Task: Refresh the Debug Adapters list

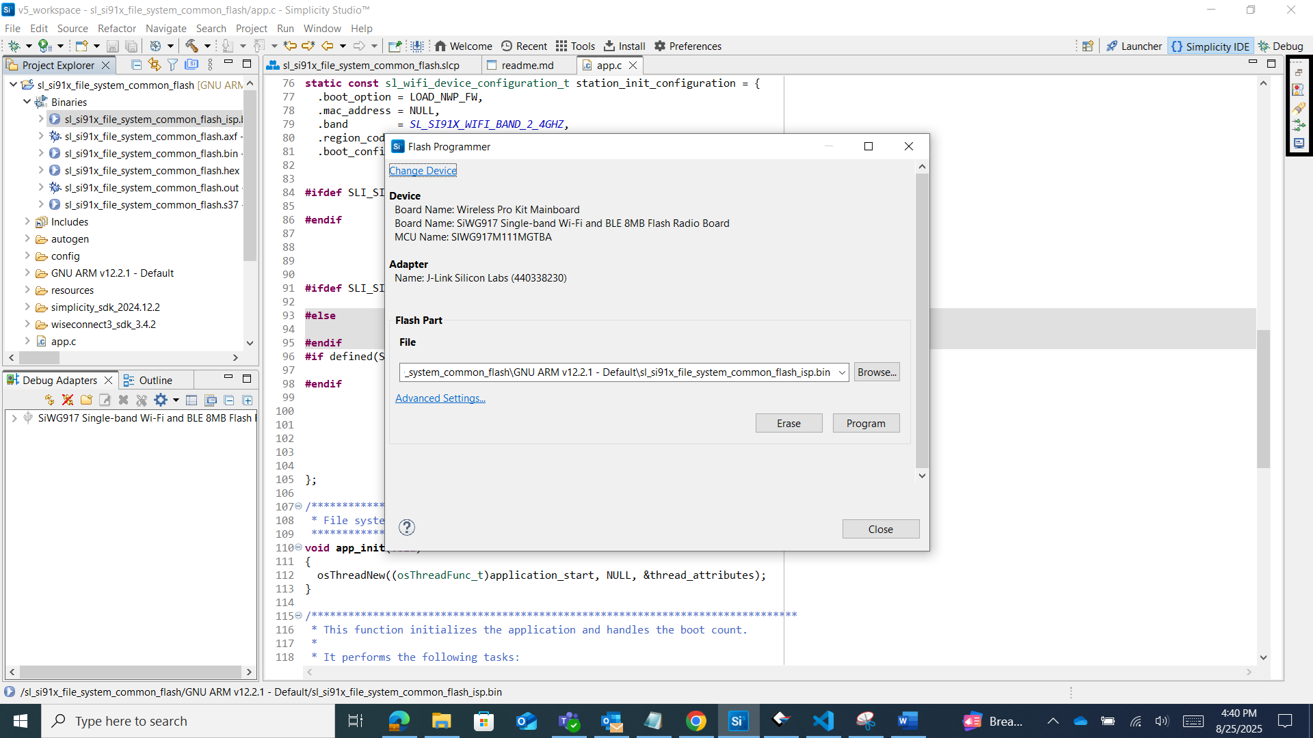Action: (x=49, y=400)
